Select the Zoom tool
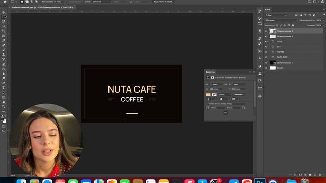Image resolution: width=326 pixels, height=183 pixels. 4,107
